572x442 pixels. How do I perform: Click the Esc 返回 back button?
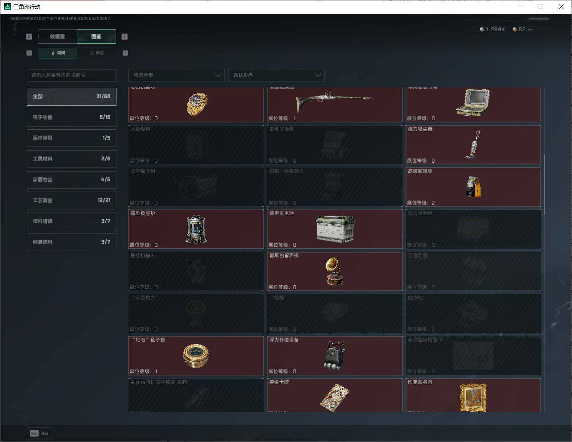pyautogui.click(x=40, y=433)
